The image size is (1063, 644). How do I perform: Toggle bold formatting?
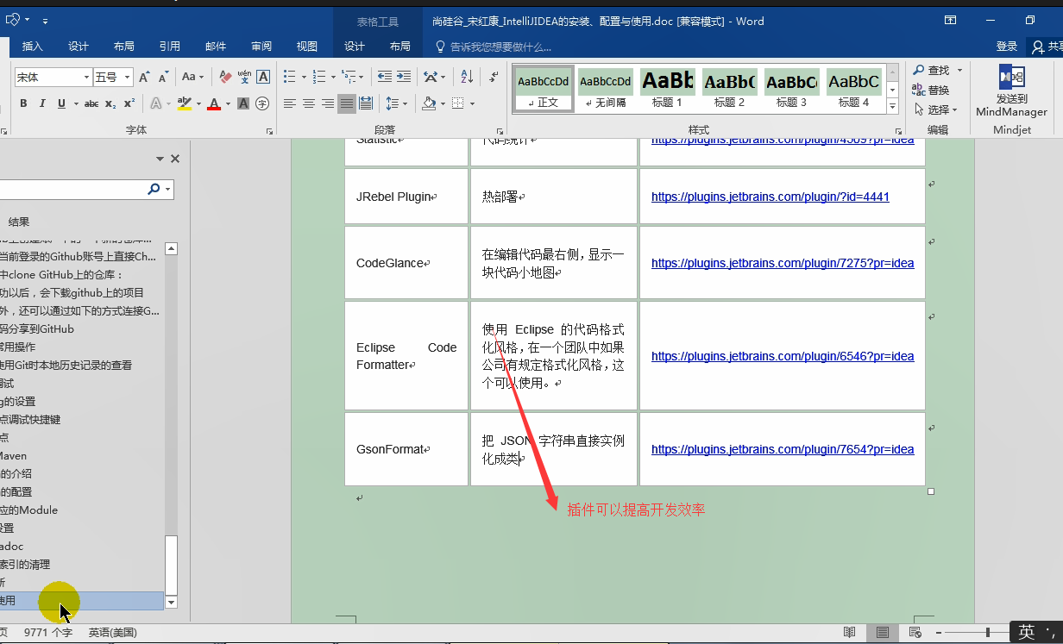point(23,103)
